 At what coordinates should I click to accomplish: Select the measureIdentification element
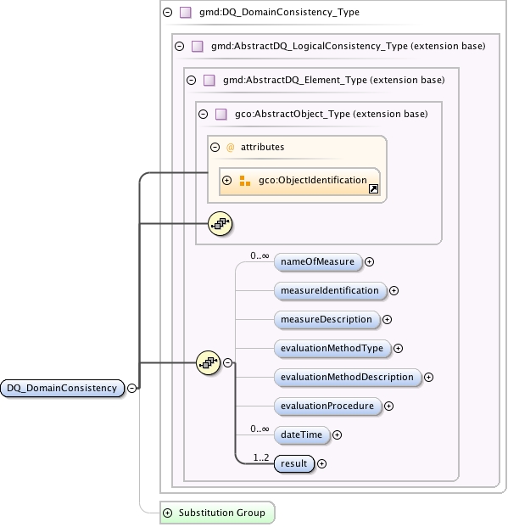(330, 291)
